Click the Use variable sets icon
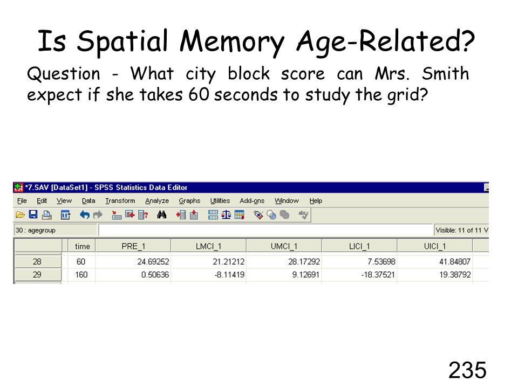 coord(271,215)
